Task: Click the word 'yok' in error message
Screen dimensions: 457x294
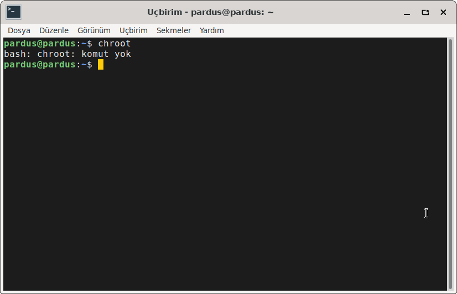Action: [x=123, y=54]
